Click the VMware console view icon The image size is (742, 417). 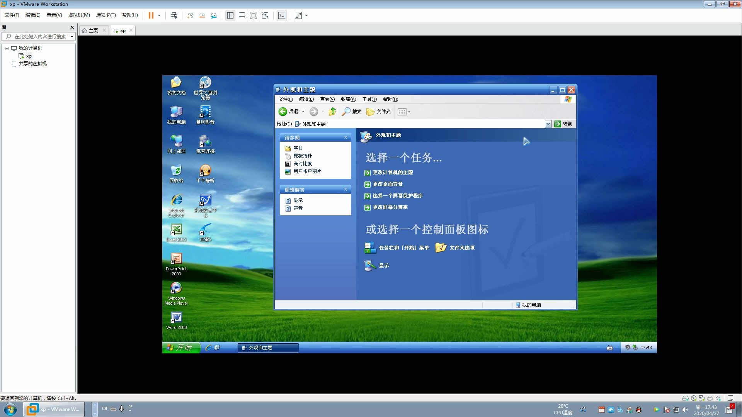[x=282, y=15]
